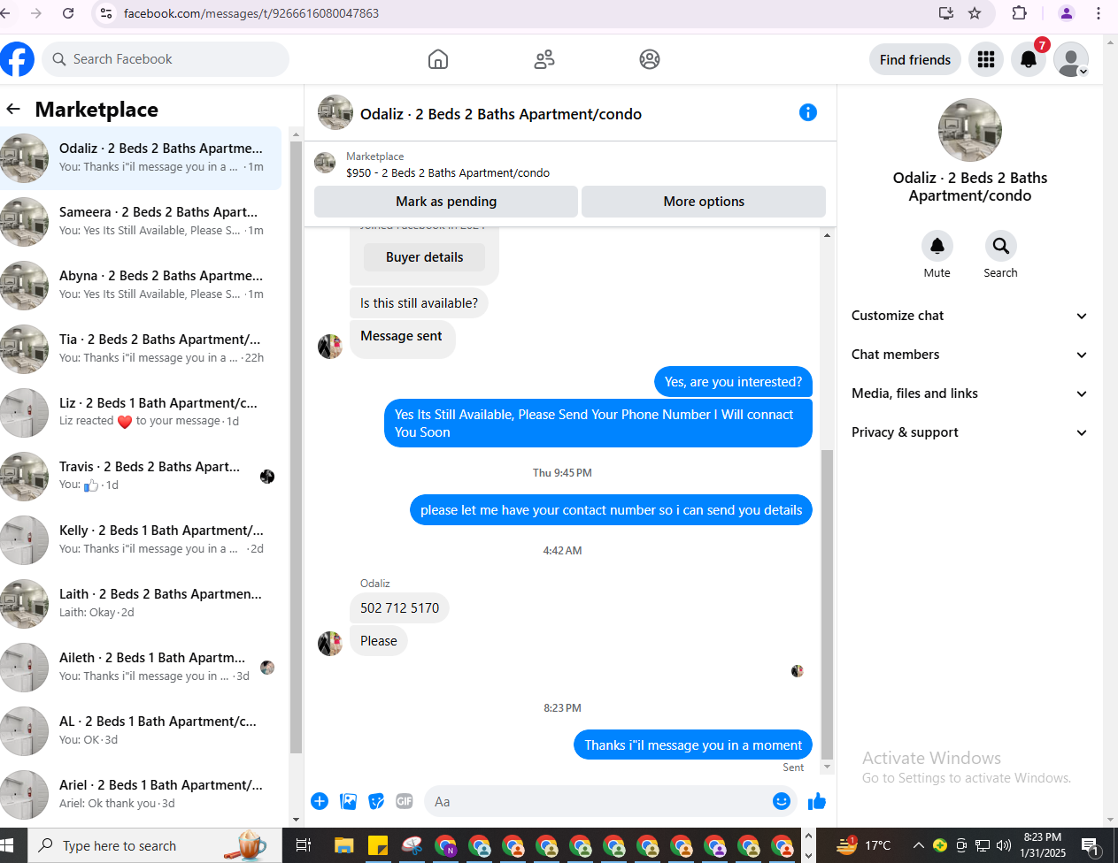
Task: Click the Windows taskbar search box
Action: coord(155,845)
